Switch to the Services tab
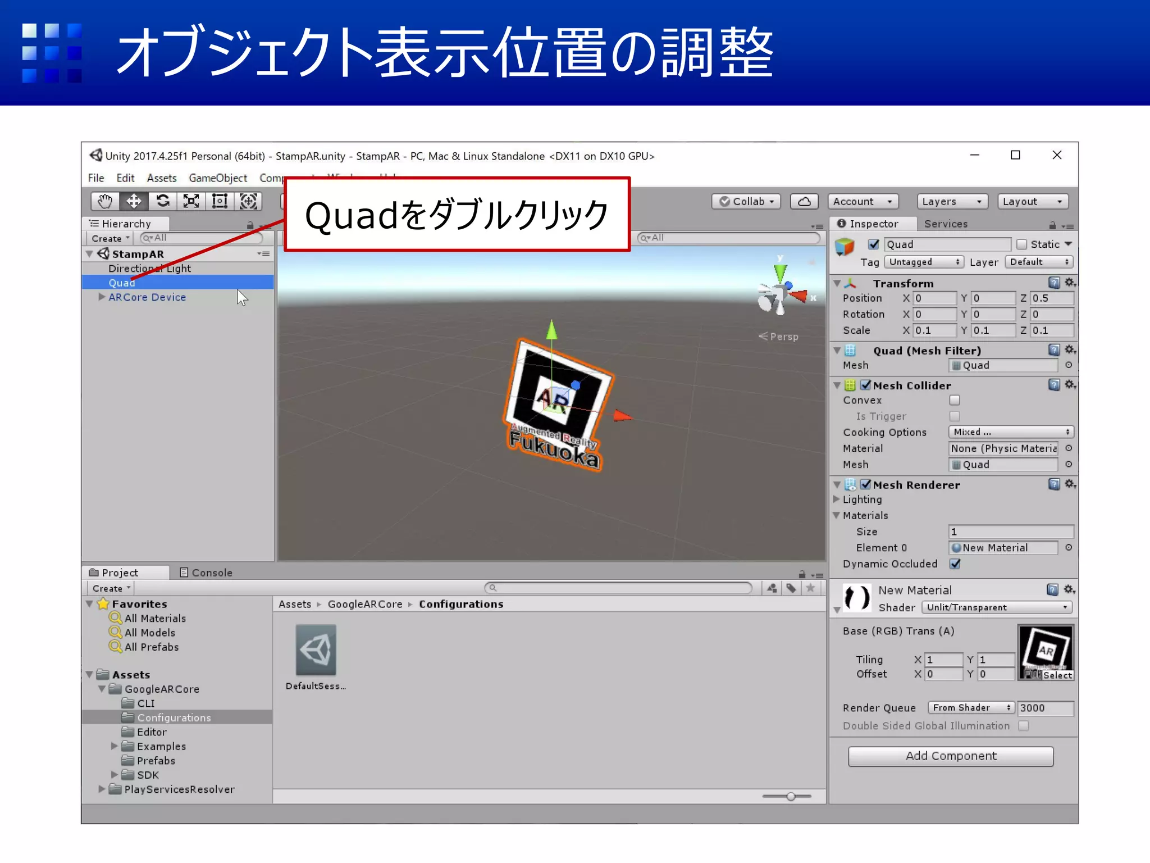Screen dimensions: 1150x863 (946, 224)
